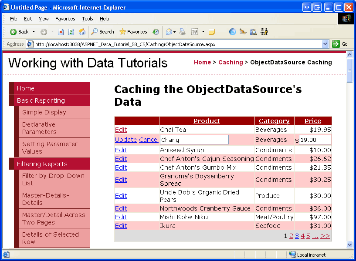This screenshot has height=261, width=356.
Task: Click the Stop loading icon
Action: 61,32
